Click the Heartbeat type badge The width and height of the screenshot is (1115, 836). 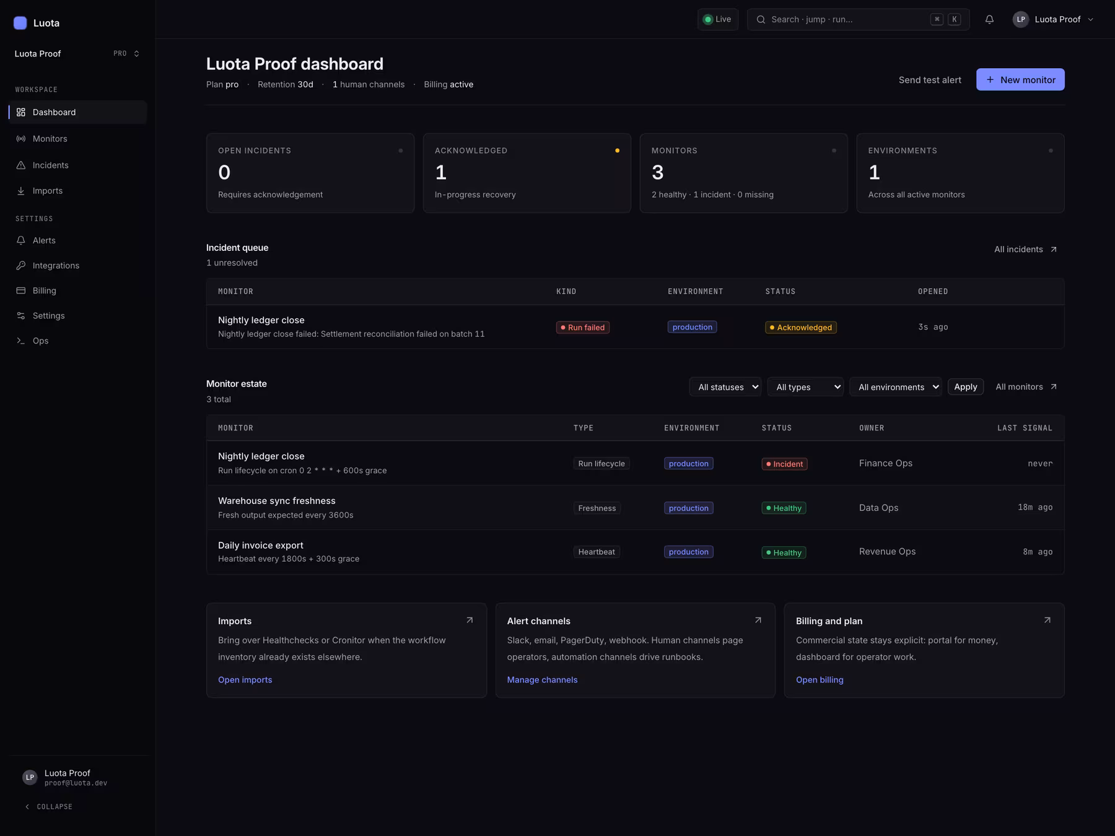point(597,552)
